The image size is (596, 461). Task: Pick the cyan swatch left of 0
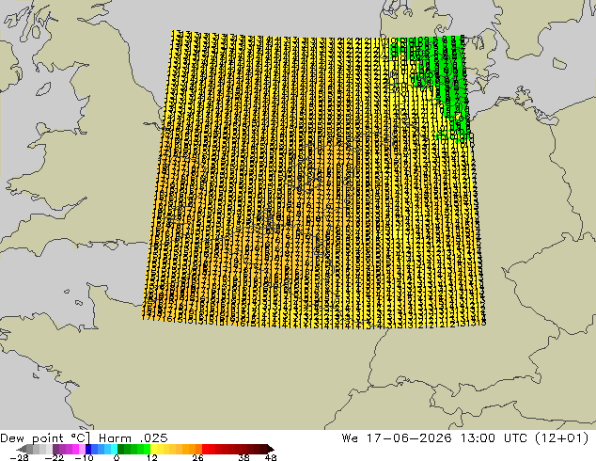pos(114,449)
